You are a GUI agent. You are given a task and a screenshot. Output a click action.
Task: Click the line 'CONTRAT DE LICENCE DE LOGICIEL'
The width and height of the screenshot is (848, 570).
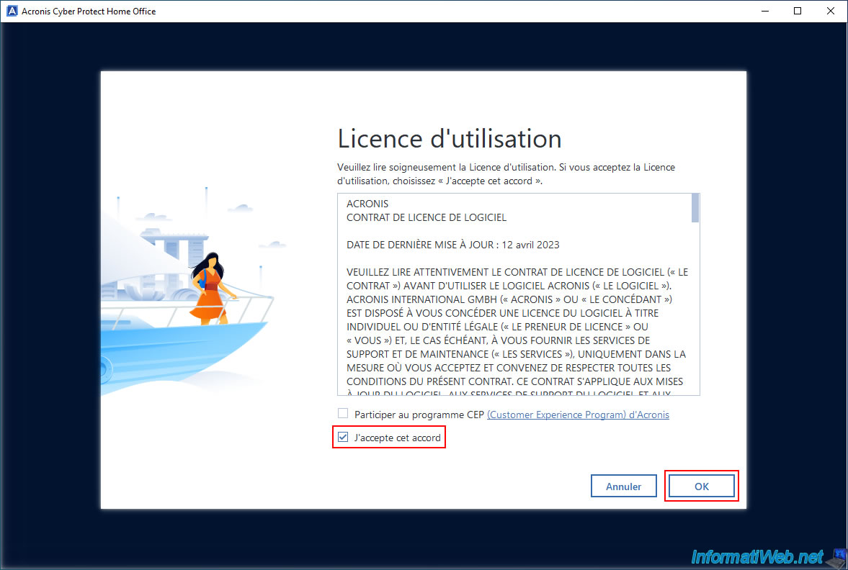pyautogui.click(x=427, y=217)
